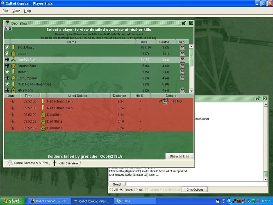Viewport: 273px width, 205px height.
Task: Click the RIP machine-gun icon next to 'had MG'
Action: pyautogui.click(x=164, y=101)
